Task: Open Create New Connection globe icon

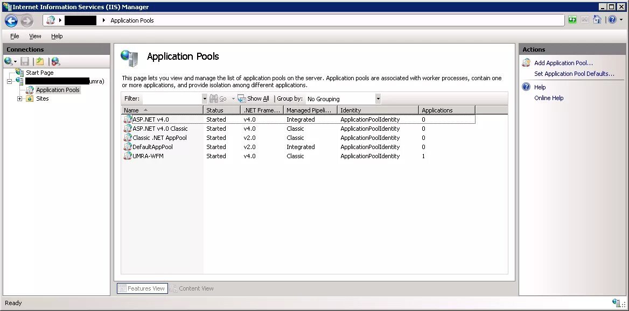Action: point(9,61)
